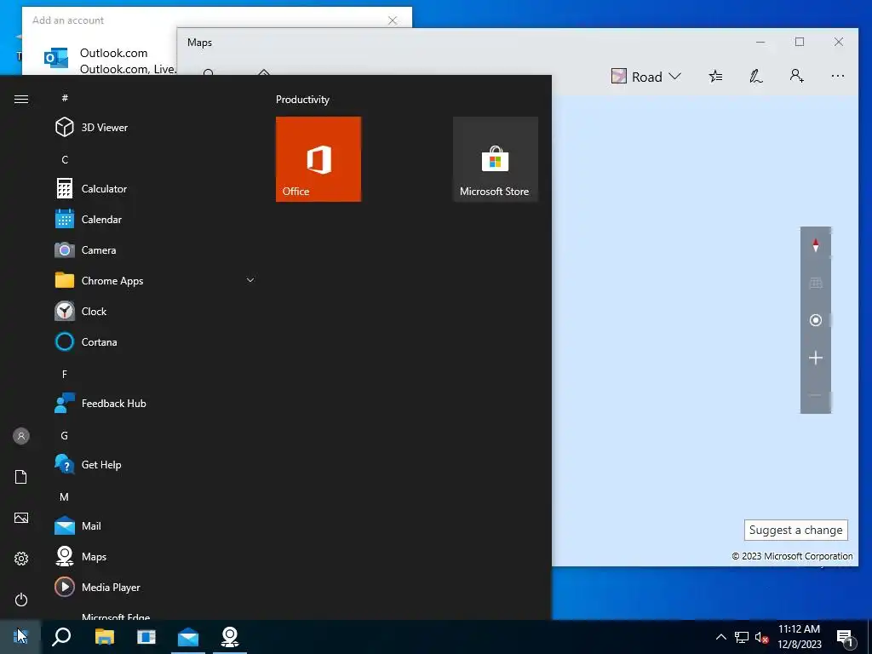Switch to Maps app on the taskbar
872x654 pixels.
coord(230,637)
